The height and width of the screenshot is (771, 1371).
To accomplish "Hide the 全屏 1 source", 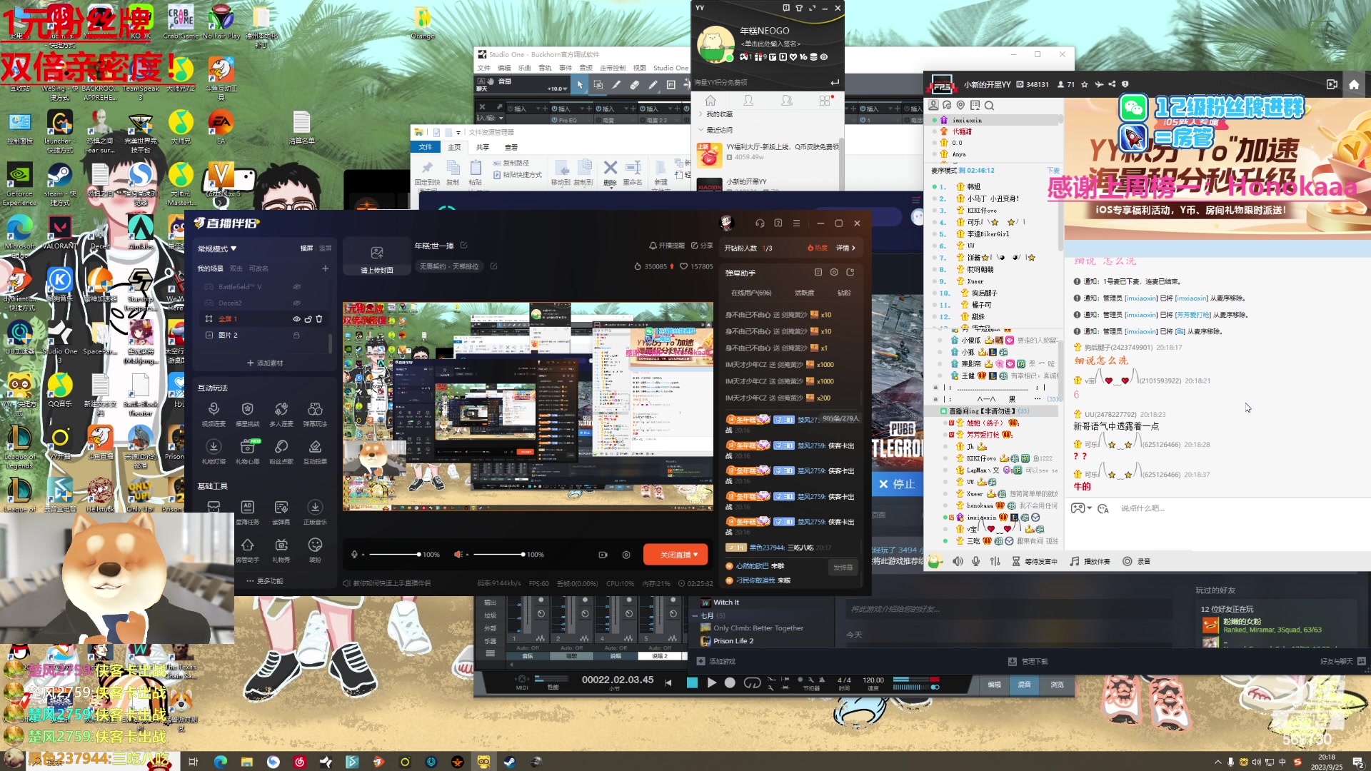I will pyautogui.click(x=296, y=319).
